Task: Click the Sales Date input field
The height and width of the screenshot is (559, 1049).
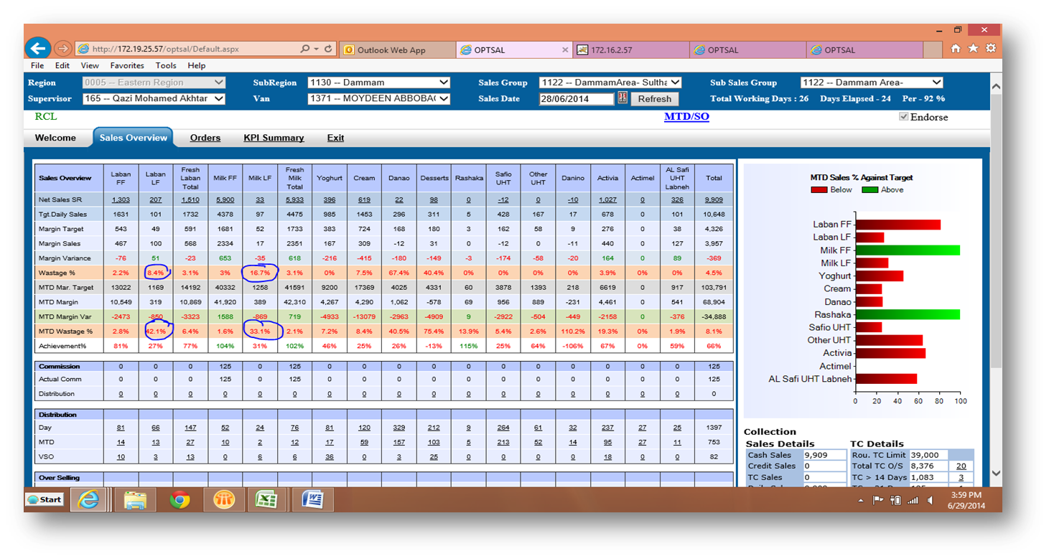Action: [x=576, y=99]
